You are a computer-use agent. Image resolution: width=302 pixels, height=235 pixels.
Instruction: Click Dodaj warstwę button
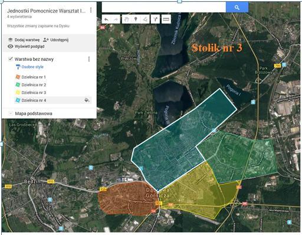tap(24, 40)
